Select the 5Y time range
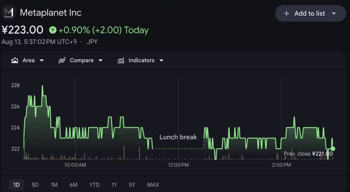The width and height of the screenshot is (350, 192). coord(132,185)
